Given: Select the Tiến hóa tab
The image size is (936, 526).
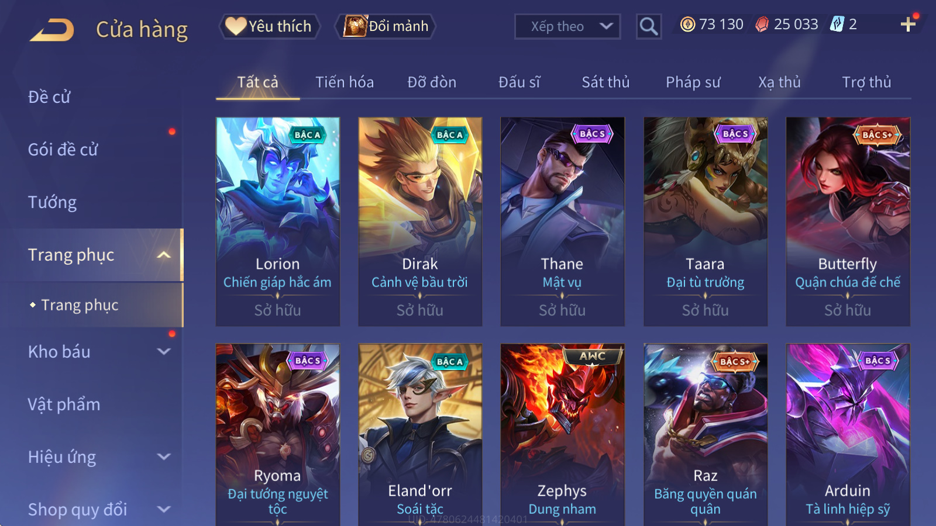Looking at the screenshot, I should (x=345, y=82).
